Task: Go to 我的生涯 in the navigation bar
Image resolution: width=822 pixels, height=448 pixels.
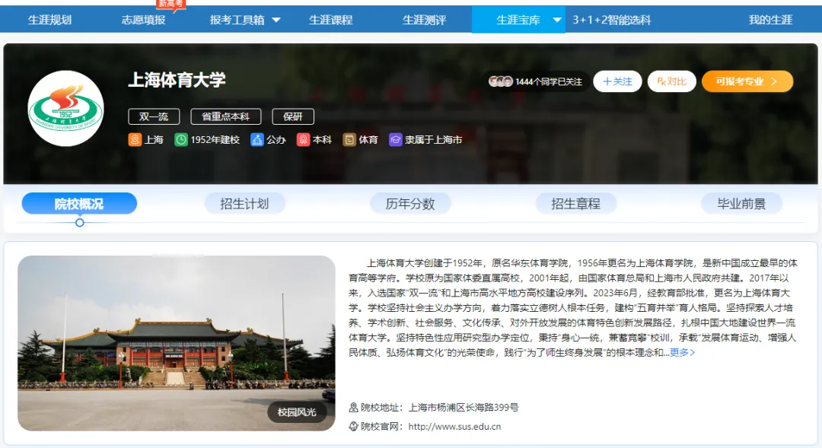Action: 770,20
